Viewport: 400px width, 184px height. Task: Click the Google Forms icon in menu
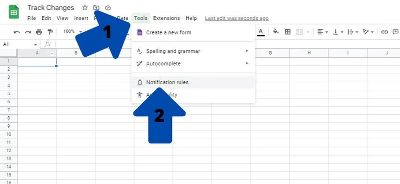pyautogui.click(x=139, y=32)
